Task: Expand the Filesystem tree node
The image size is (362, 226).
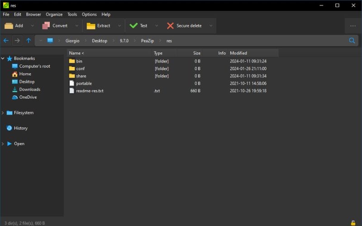Action: pos(3,113)
